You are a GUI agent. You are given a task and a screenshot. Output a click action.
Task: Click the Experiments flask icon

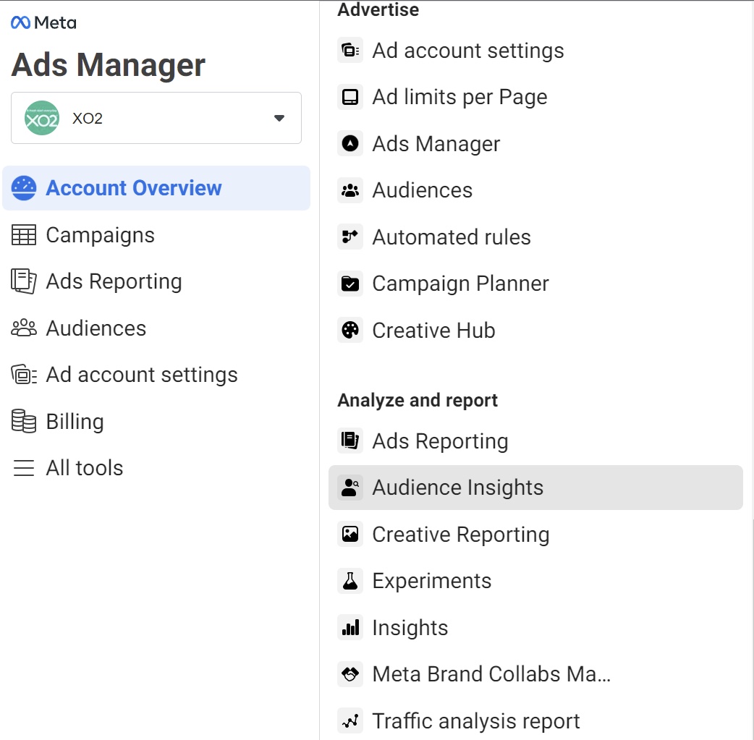350,581
